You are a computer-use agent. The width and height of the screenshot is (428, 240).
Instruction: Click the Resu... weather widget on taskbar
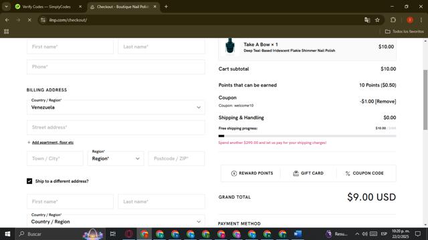click(336, 234)
